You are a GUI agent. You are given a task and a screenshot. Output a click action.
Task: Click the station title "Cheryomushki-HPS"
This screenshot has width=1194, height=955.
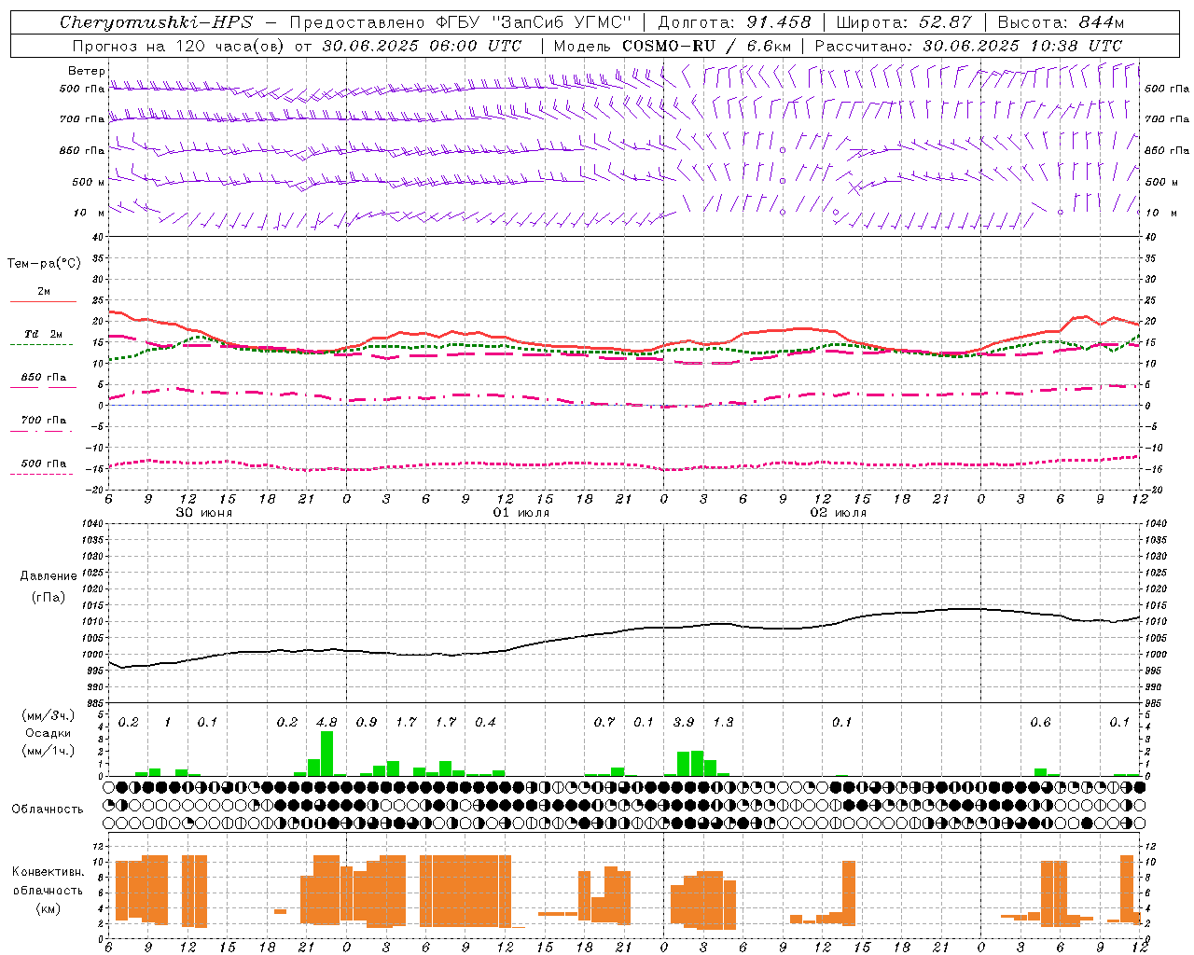156,22
